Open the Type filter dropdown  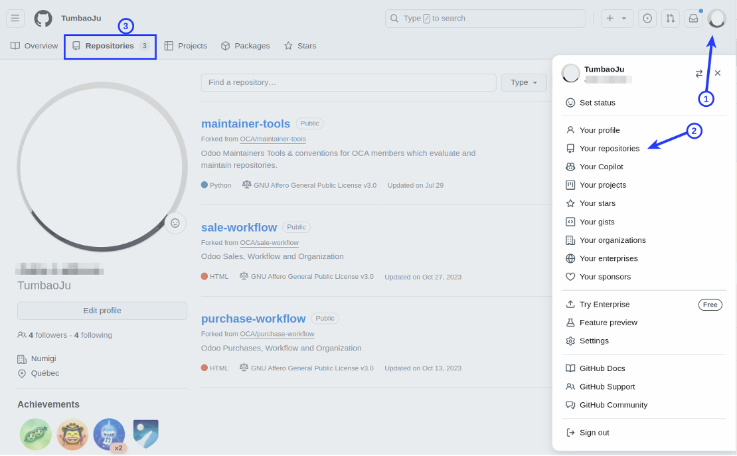coord(523,82)
